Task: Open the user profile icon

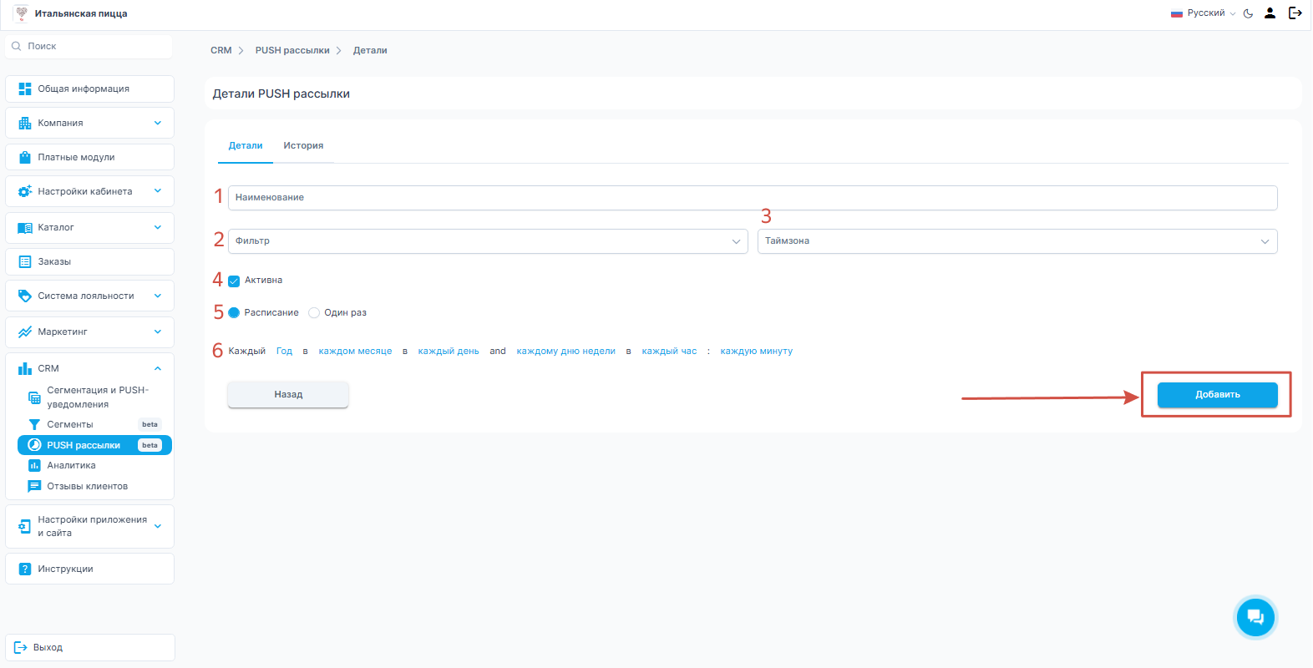Action: [1270, 13]
